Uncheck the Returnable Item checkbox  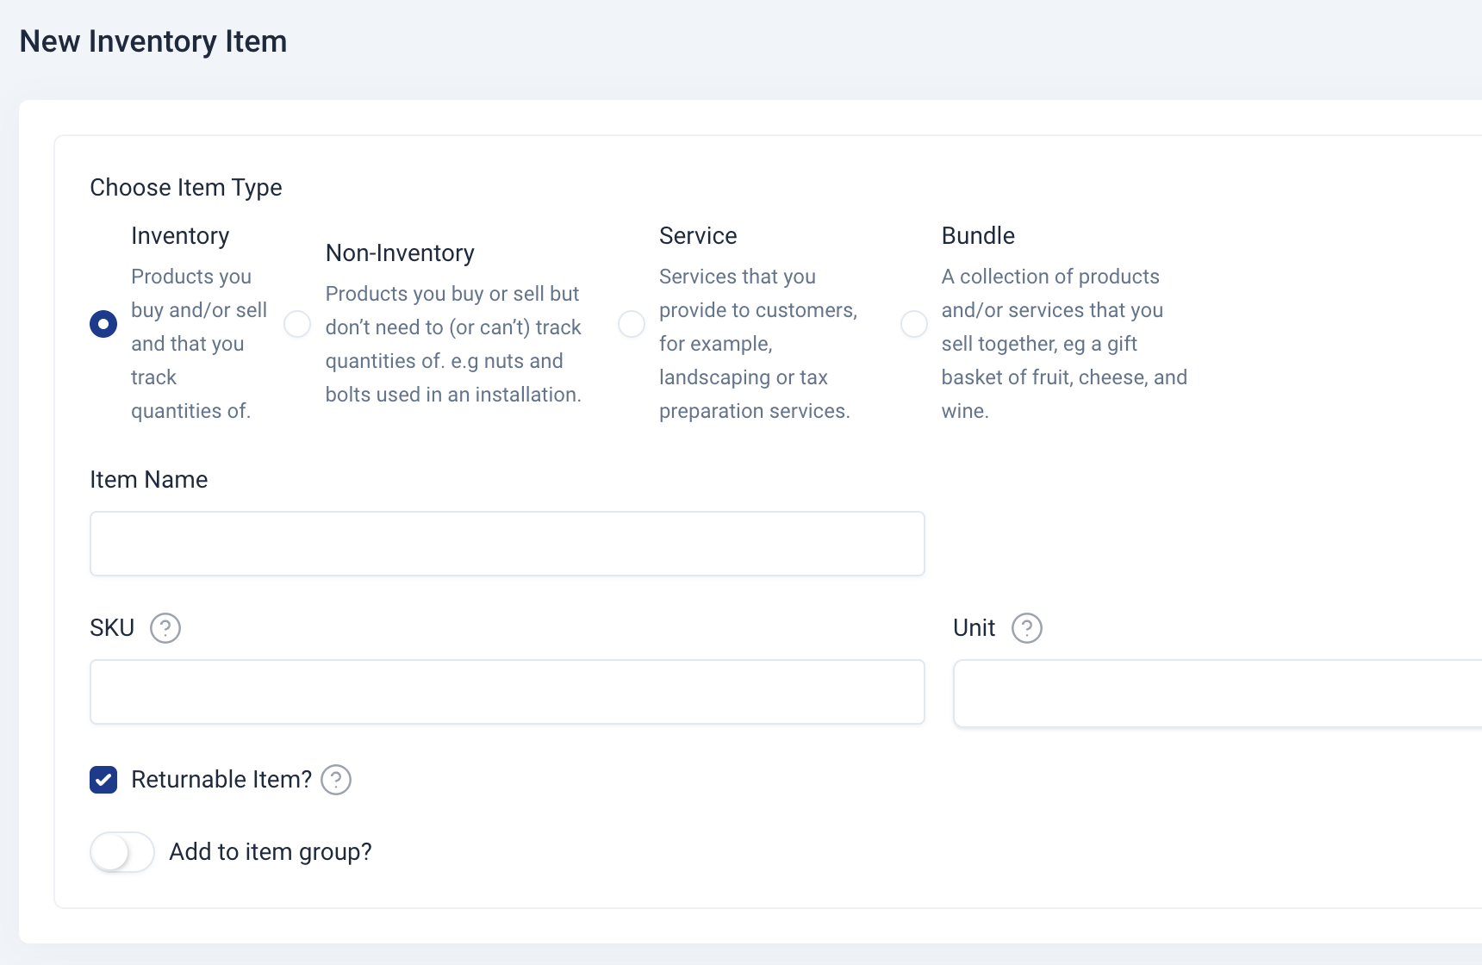tap(103, 780)
